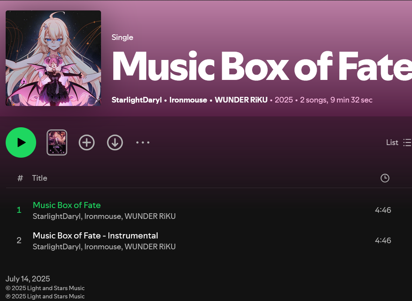Click the ℗ 2025 Light and Stars Music line

(x=45, y=297)
